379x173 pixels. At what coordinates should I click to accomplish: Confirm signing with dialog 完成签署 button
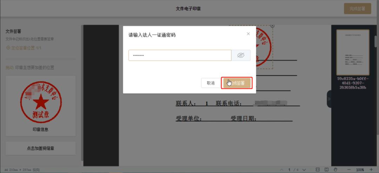(x=237, y=83)
